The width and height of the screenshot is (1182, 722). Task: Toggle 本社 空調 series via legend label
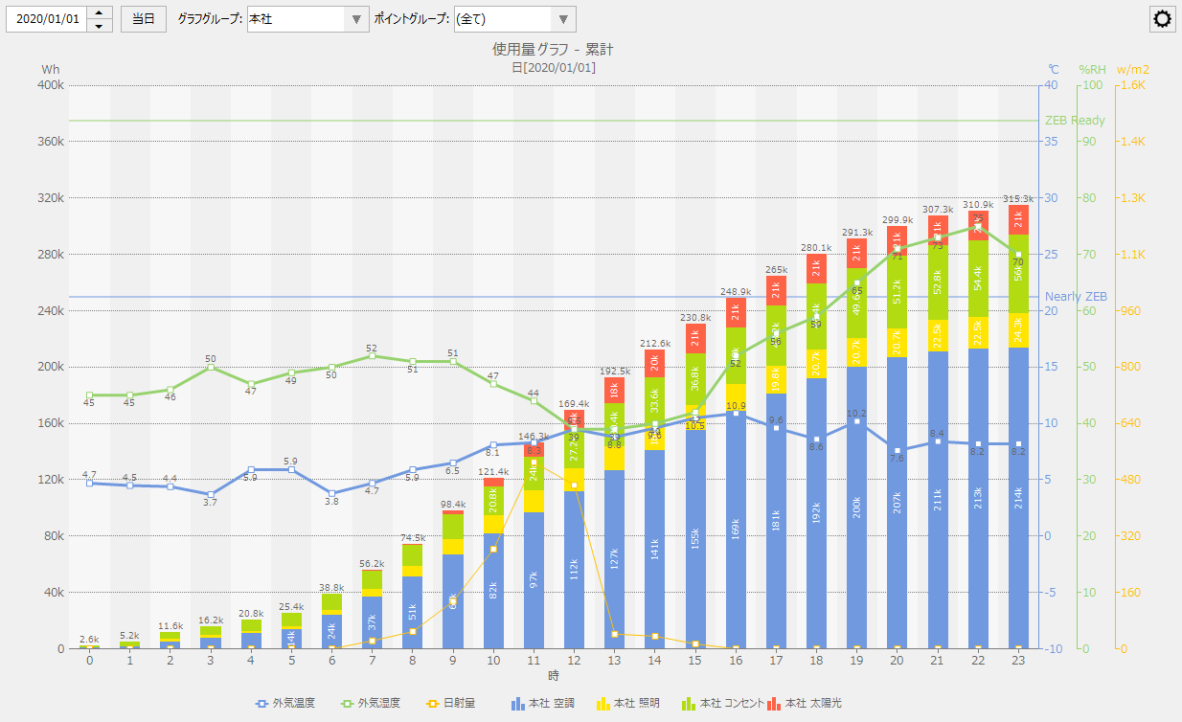pyautogui.click(x=554, y=704)
